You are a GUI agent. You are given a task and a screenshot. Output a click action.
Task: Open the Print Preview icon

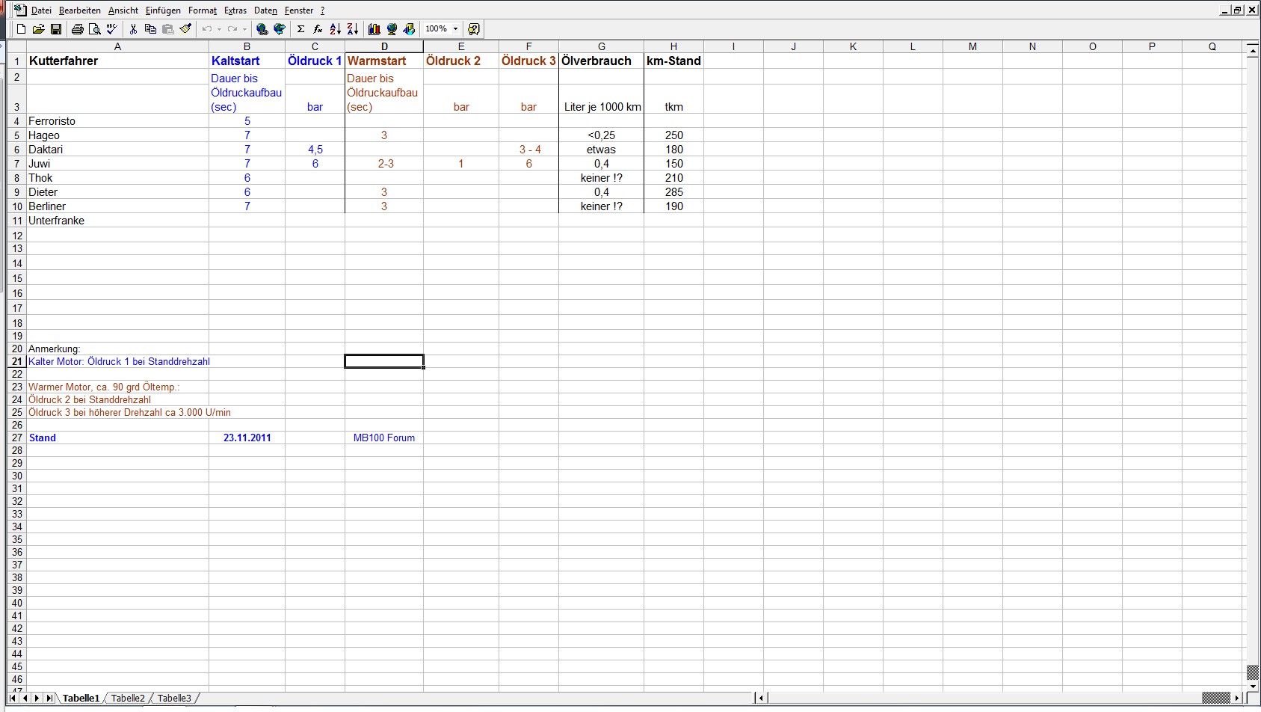pos(94,29)
